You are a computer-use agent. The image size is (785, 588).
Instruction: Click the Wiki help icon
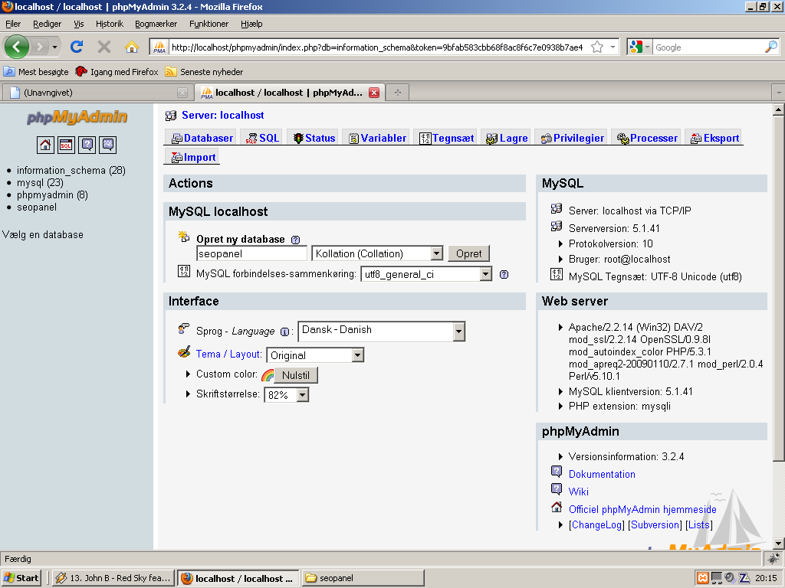(x=557, y=488)
